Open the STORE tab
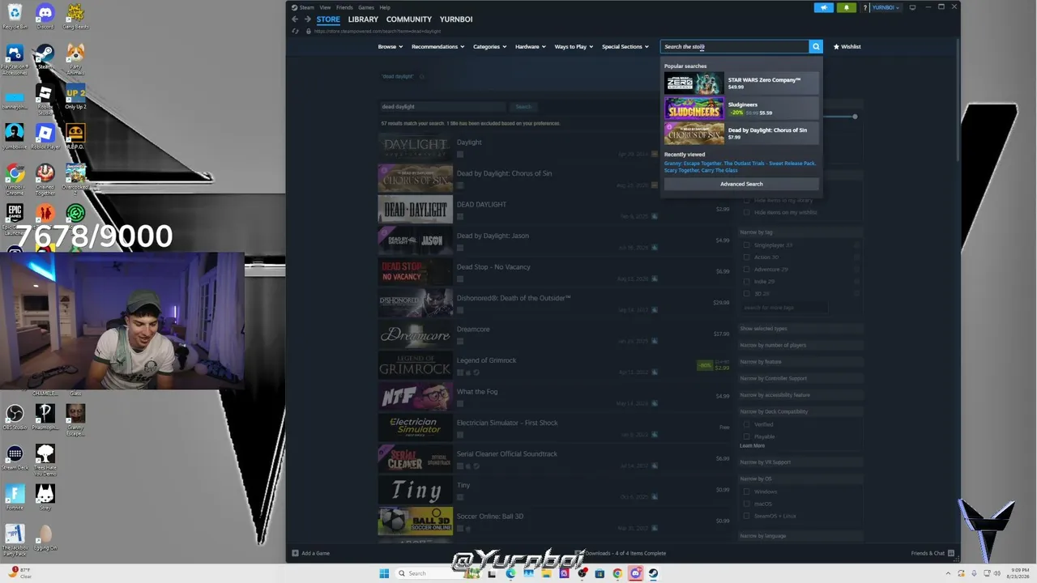Image resolution: width=1037 pixels, height=583 pixels. click(328, 19)
